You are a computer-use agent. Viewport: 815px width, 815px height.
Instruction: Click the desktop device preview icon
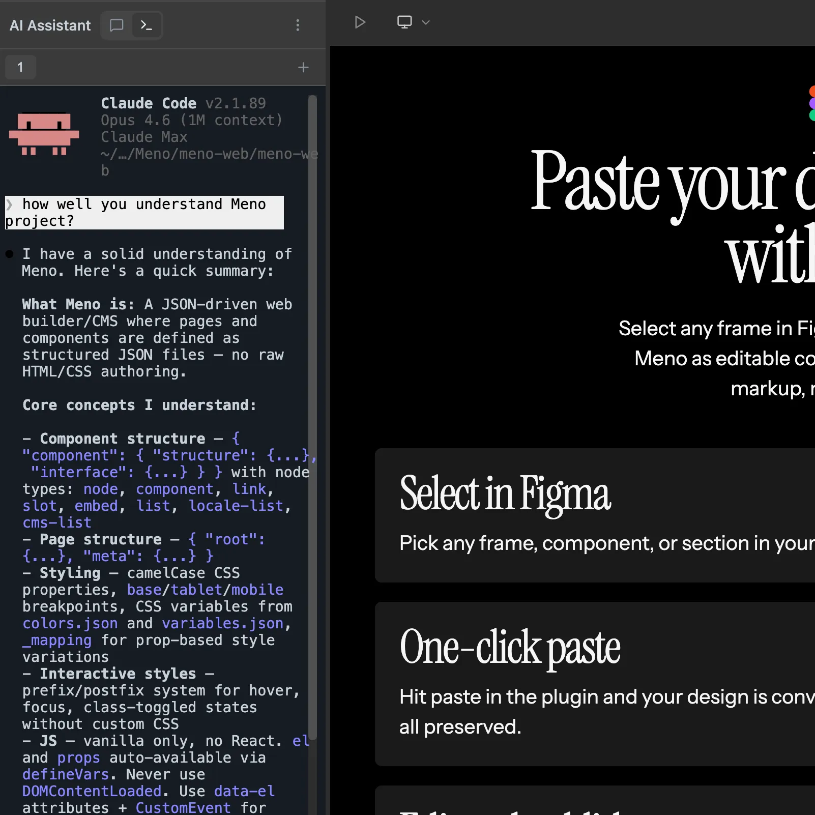pyautogui.click(x=404, y=22)
